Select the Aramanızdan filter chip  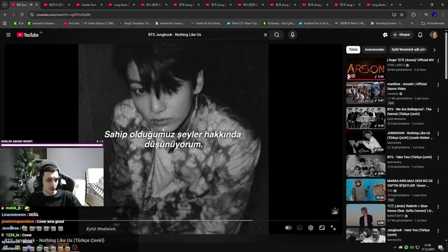coord(374,50)
